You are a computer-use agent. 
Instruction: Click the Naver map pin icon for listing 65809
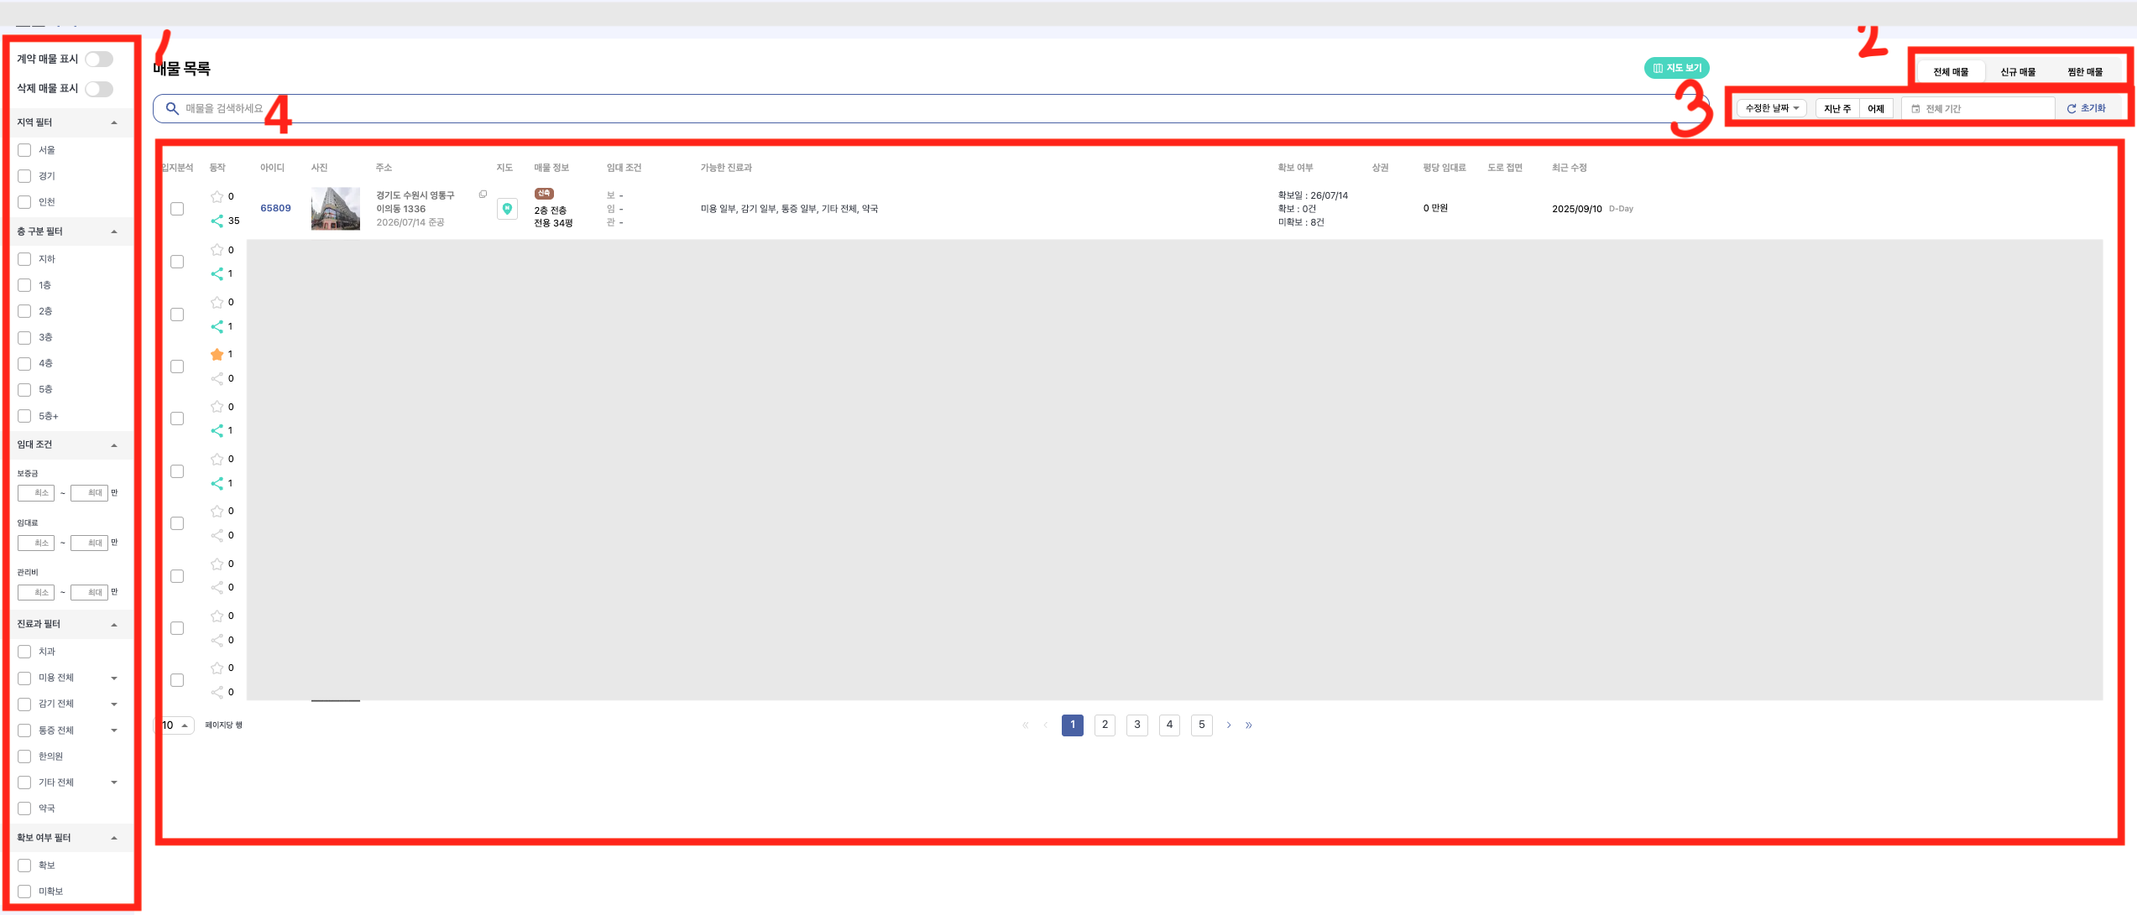pos(507,209)
